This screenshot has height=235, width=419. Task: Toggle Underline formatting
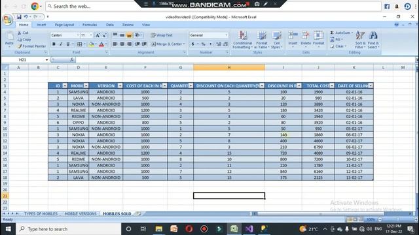click(x=68, y=44)
